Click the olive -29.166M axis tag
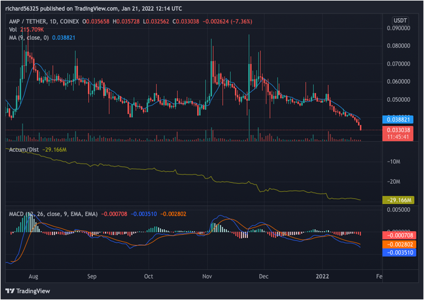The image size is (424, 300). (398, 200)
